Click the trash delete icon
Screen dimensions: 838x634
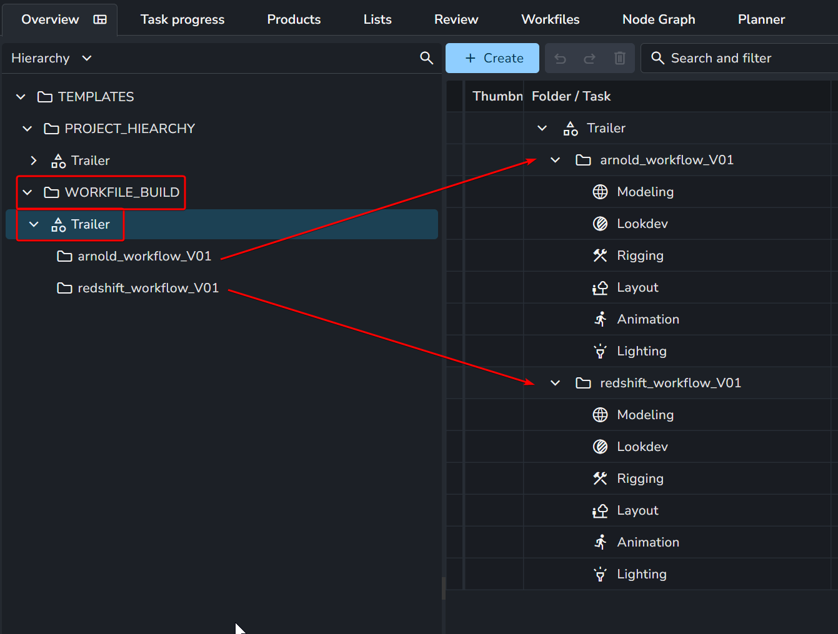click(x=619, y=58)
